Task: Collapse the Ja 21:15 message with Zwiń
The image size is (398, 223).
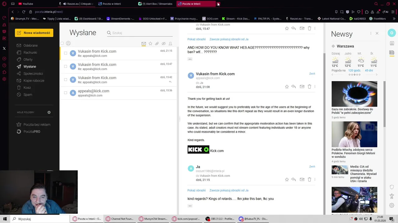Action: 312,167
